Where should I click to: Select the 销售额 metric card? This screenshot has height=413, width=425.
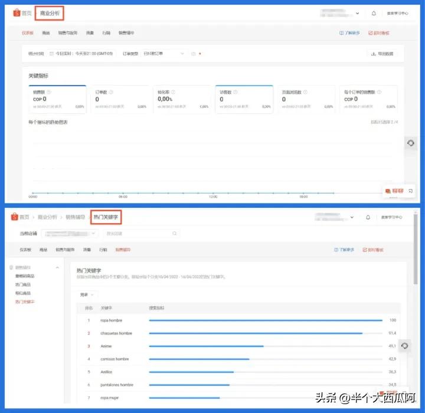coord(57,99)
